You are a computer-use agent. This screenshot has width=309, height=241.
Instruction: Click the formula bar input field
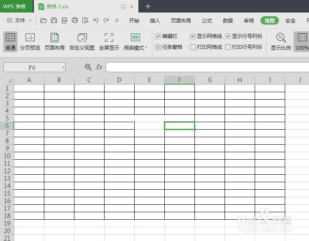point(207,67)
